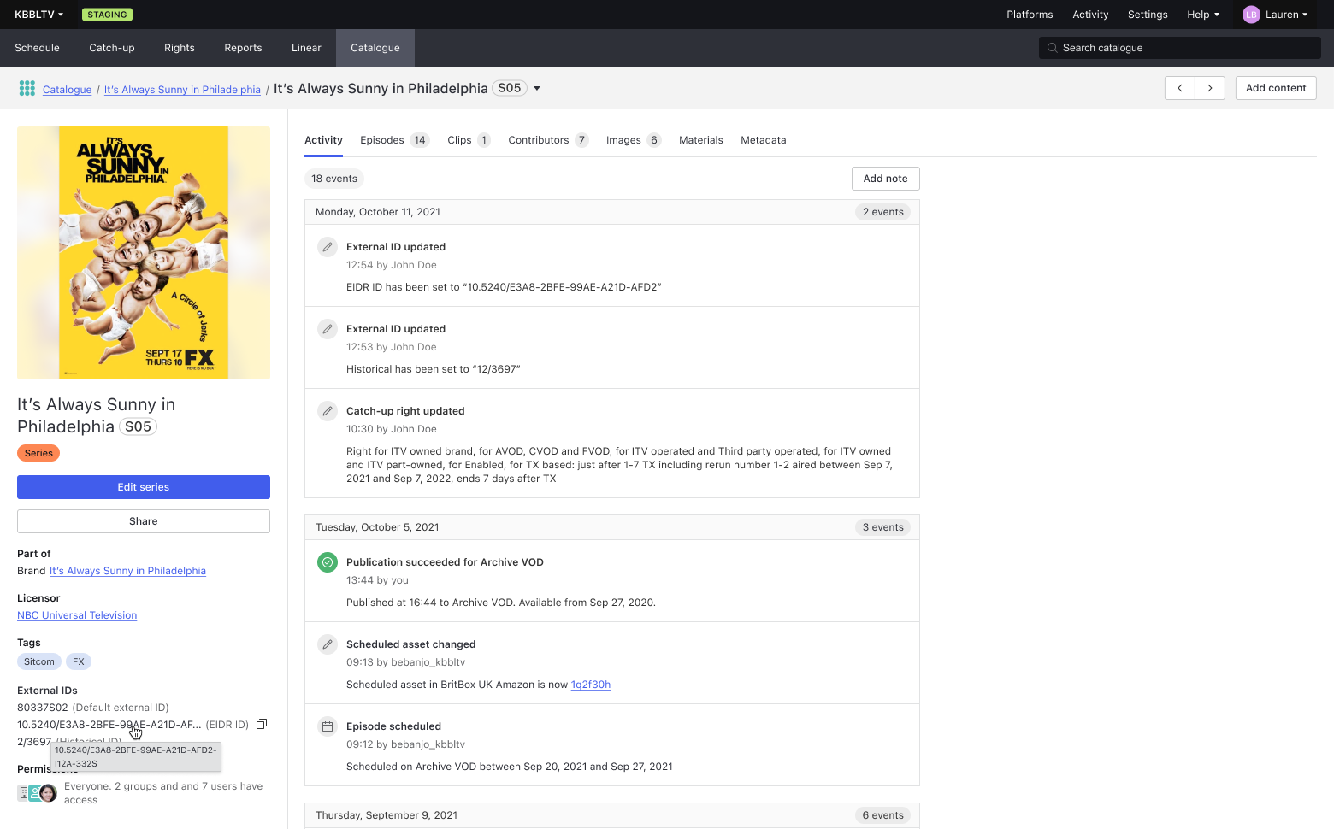Click the truncated EIDR ID value
This screenshot has width=1334, height=829.
(x=109, y=725)
